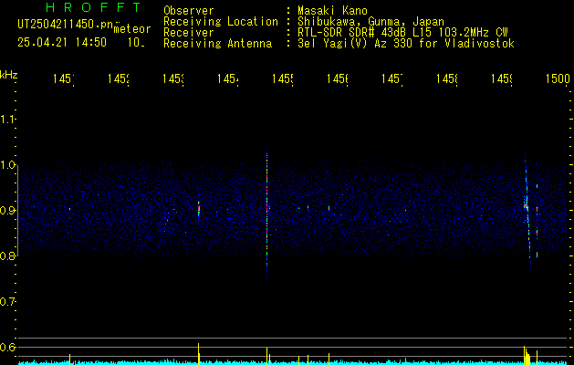Click the Observer label
Image resolution: width=574 pixels, height=365 pixels.
189,11
